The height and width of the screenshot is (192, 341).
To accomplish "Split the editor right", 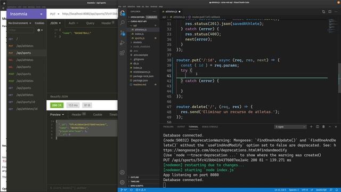I will tap(330, 12).
